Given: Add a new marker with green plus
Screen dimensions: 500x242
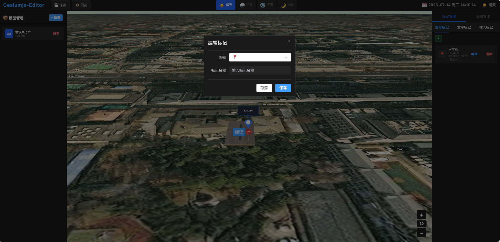Looking at the screenshot, I should pyautogui.click(x=438, y=38).
